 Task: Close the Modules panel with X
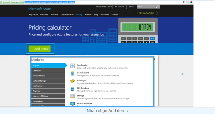pyautogui.click(x=154, y=59)
